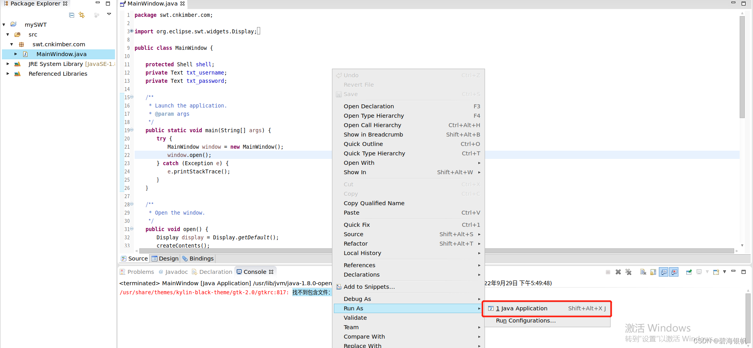Screen dimensions: 753x348
Task: Choose Quick Fix from context menu
Action: click(x=408, y=225)
